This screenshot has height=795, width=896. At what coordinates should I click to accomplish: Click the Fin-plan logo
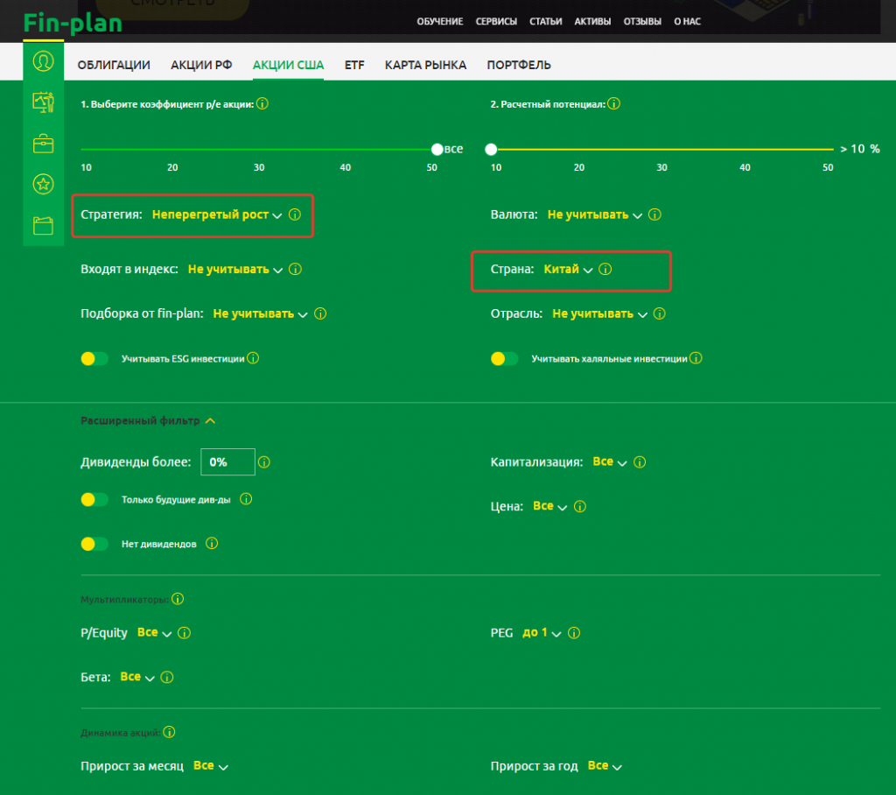click(x=73, y=22)
